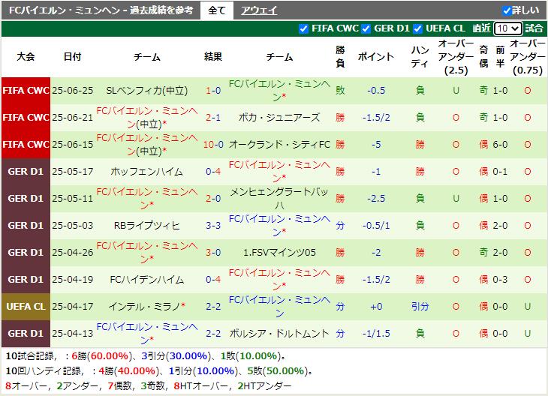Open the 1-0 result on 25-06-25
This screenshot has height=396, width=548.
tap(213, 91)
